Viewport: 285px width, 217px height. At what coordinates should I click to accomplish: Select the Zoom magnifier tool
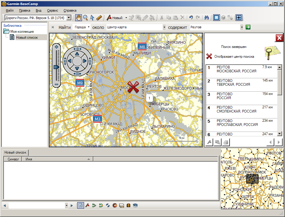click(x=85, y=18)
